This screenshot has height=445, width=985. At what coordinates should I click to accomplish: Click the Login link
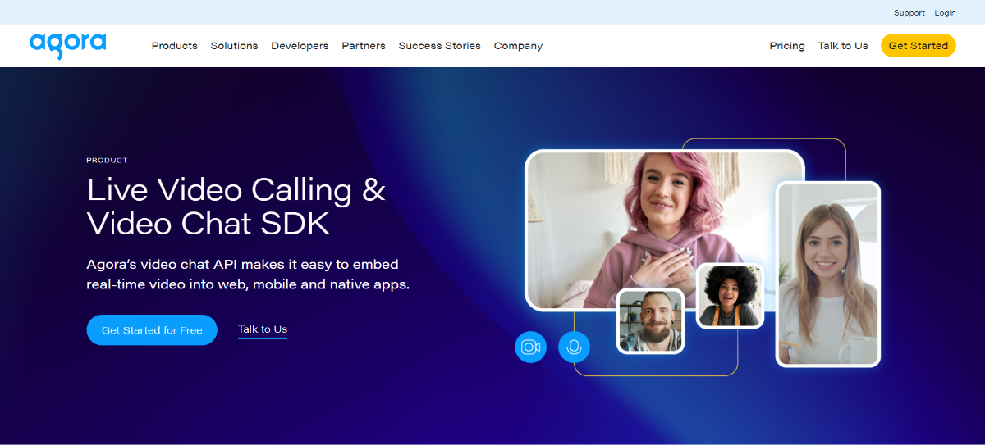click(x=945, y=13)
